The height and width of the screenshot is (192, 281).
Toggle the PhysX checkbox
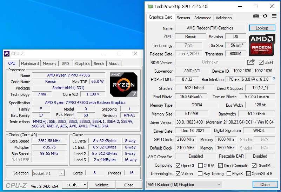pos(229,173)
